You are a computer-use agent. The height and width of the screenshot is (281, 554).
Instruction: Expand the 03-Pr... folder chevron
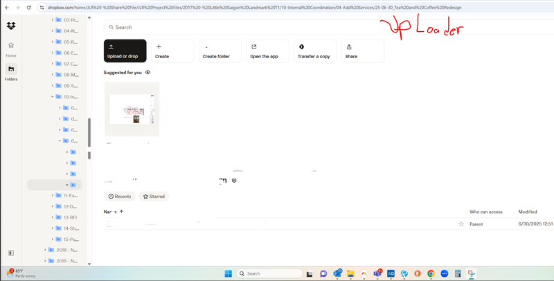point(53,20)
